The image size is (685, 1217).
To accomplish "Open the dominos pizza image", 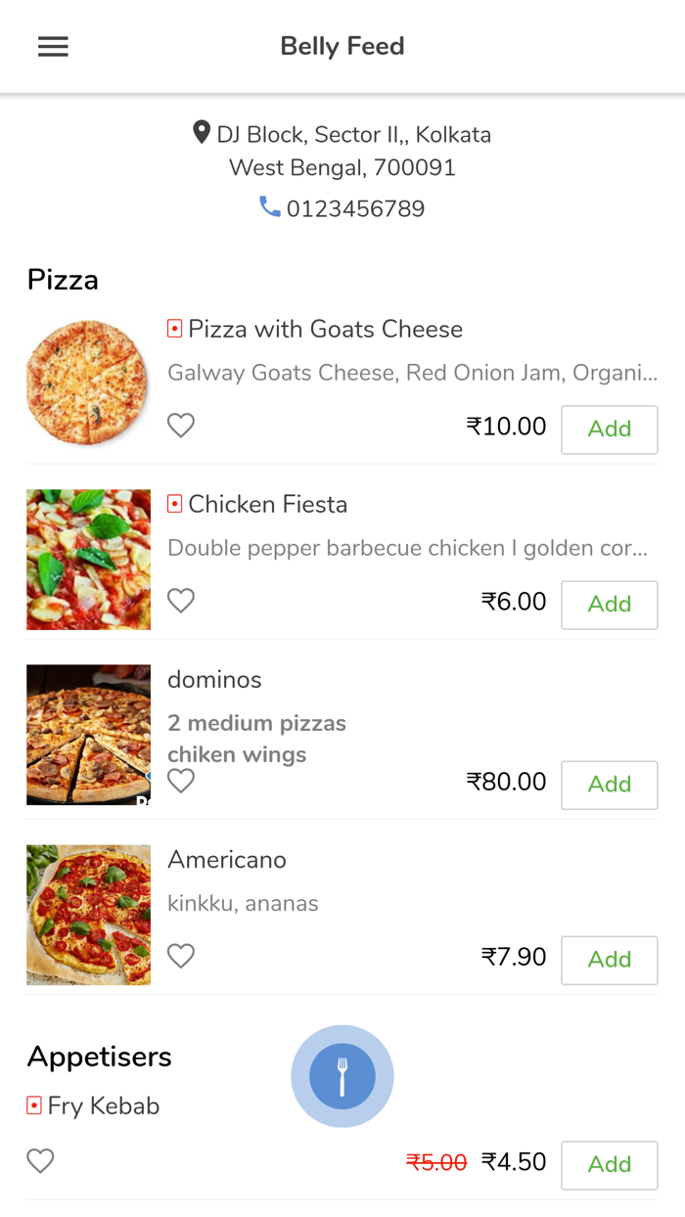I will [x=88, y=735].
